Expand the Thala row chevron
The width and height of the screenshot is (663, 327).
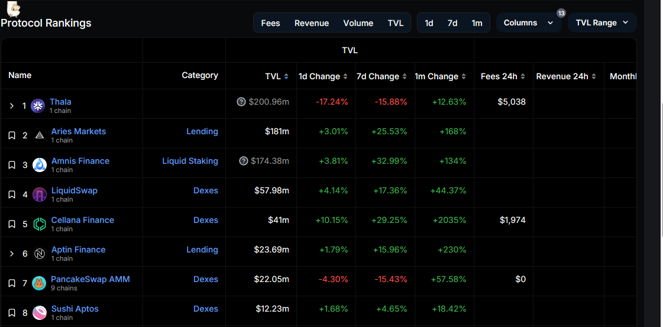(12, 106)
